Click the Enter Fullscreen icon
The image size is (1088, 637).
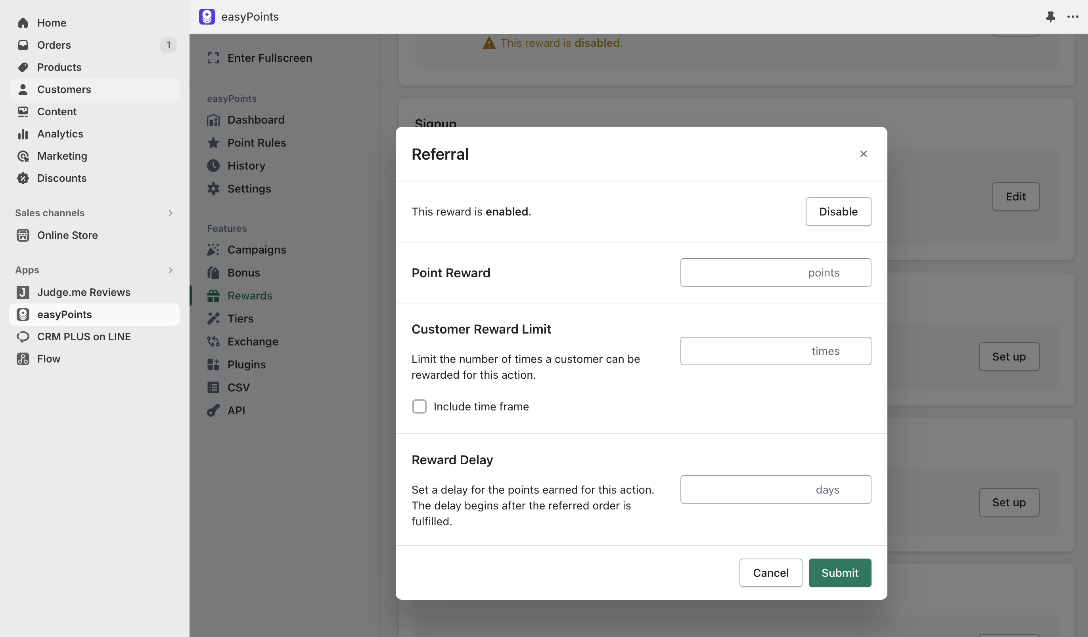click(213, 58)
